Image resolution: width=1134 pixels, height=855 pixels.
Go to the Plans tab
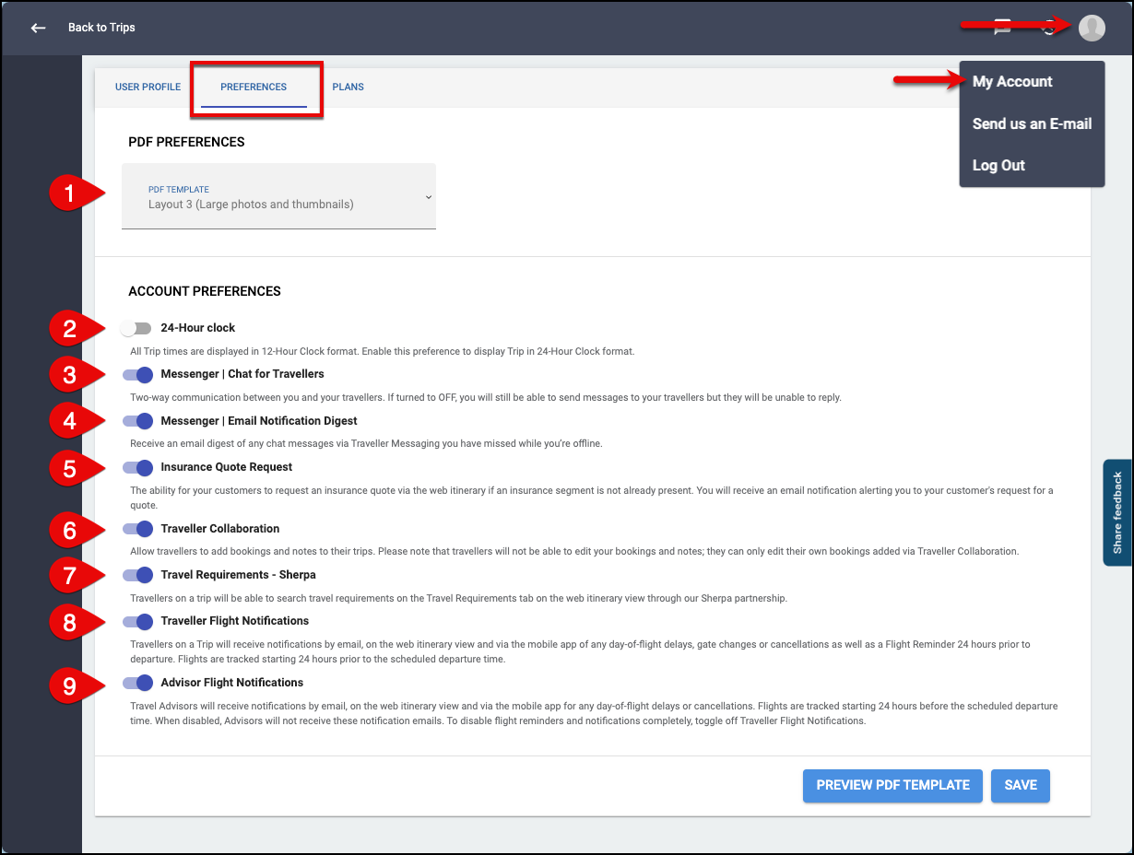[x=348, y=88]
